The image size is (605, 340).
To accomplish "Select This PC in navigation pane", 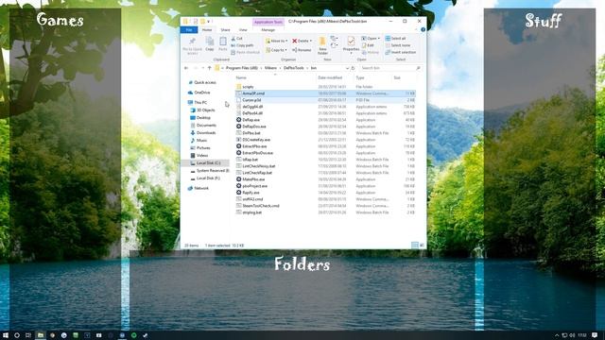I will click(x=199, y=103).
